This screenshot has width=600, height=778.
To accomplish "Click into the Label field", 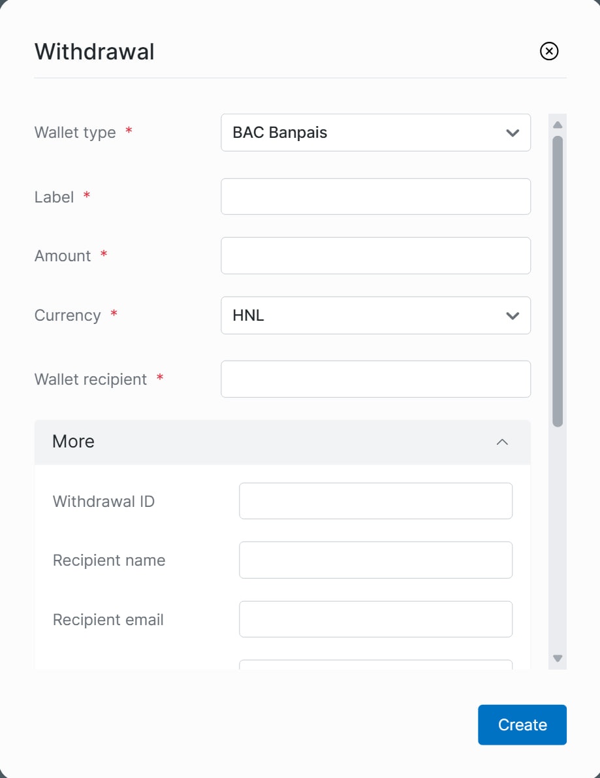I will pyautogui.click(x=375, y=197).
